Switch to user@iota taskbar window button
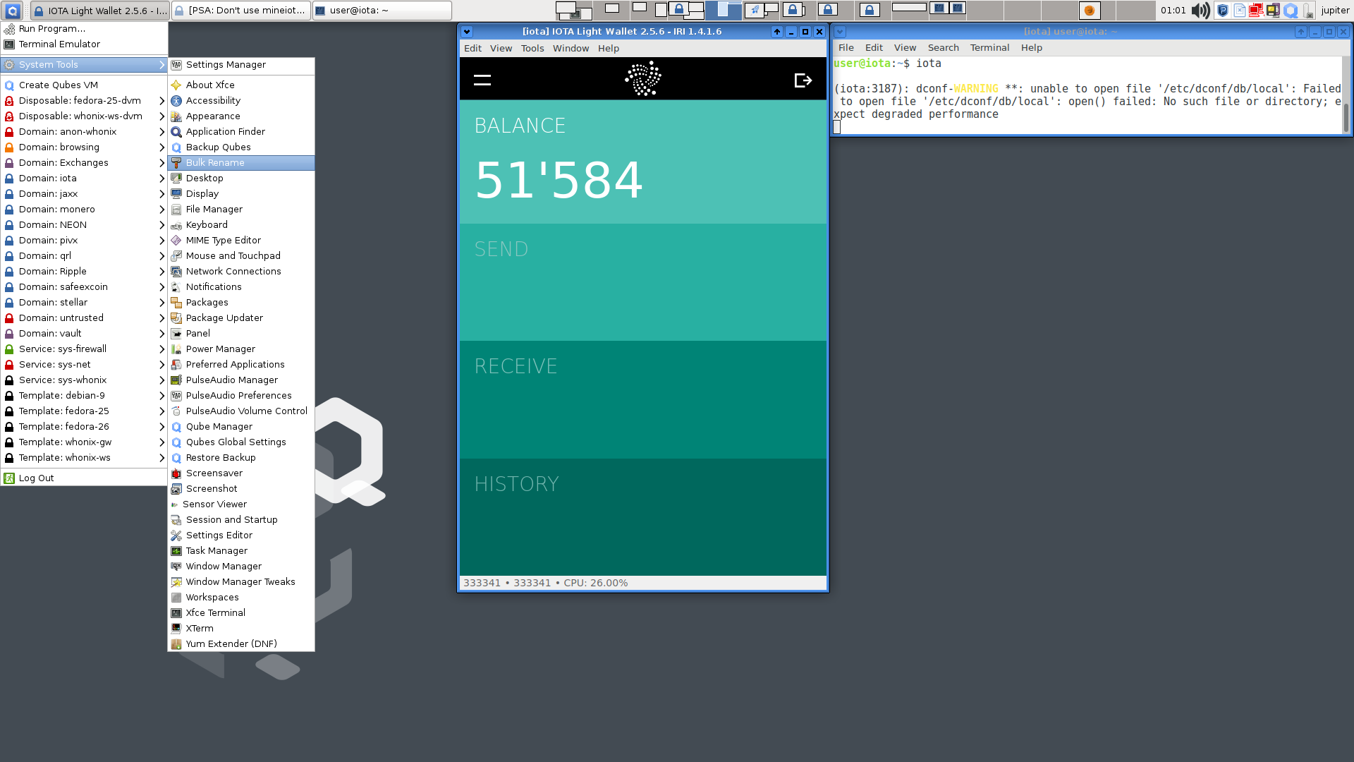 [x=382, y=11]
